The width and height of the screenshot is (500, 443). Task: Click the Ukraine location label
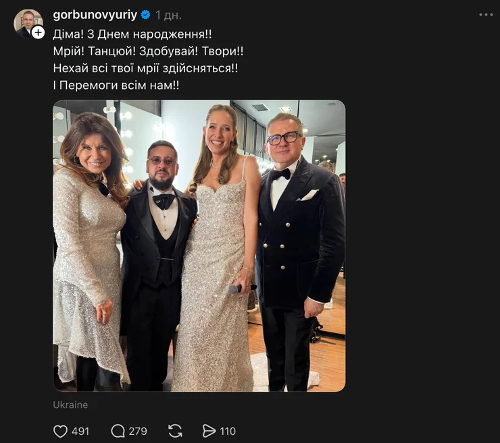[70, 405]
